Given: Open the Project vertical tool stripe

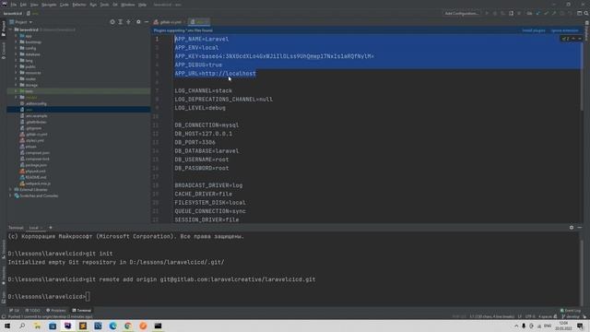Looking at the screenshot, I should coord(4,29).
